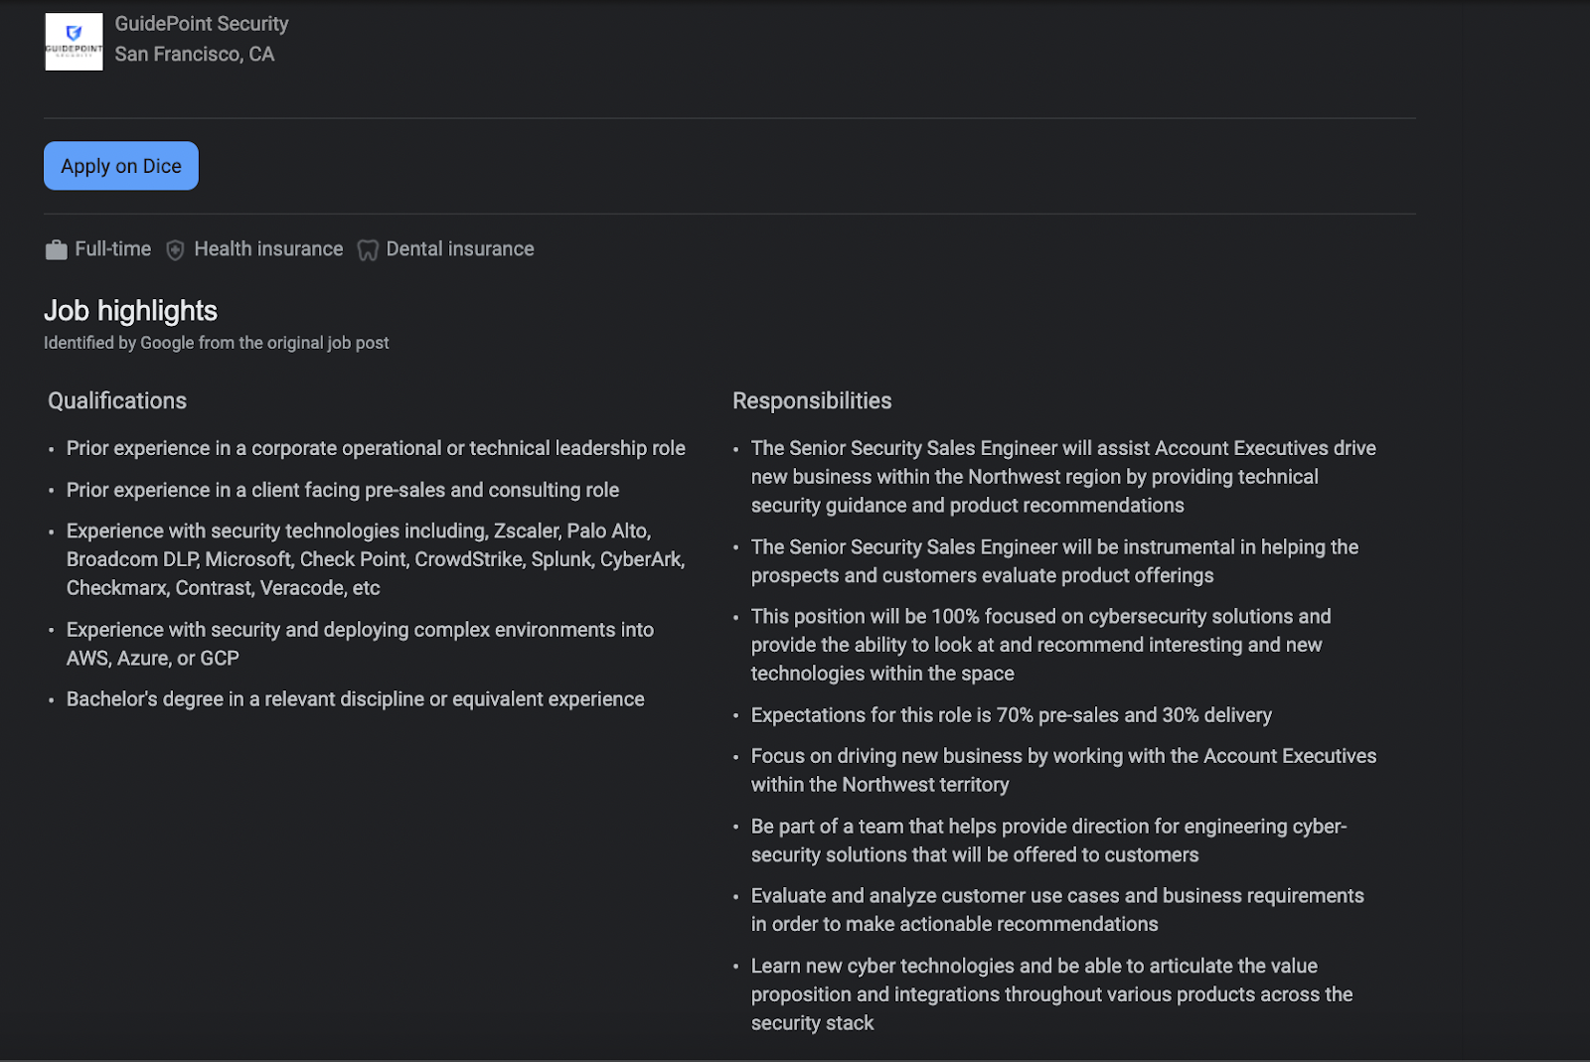The image size is (1590, 1062).
Task: Click the Dental insurance tooth icon
Action: click(368, 250)
